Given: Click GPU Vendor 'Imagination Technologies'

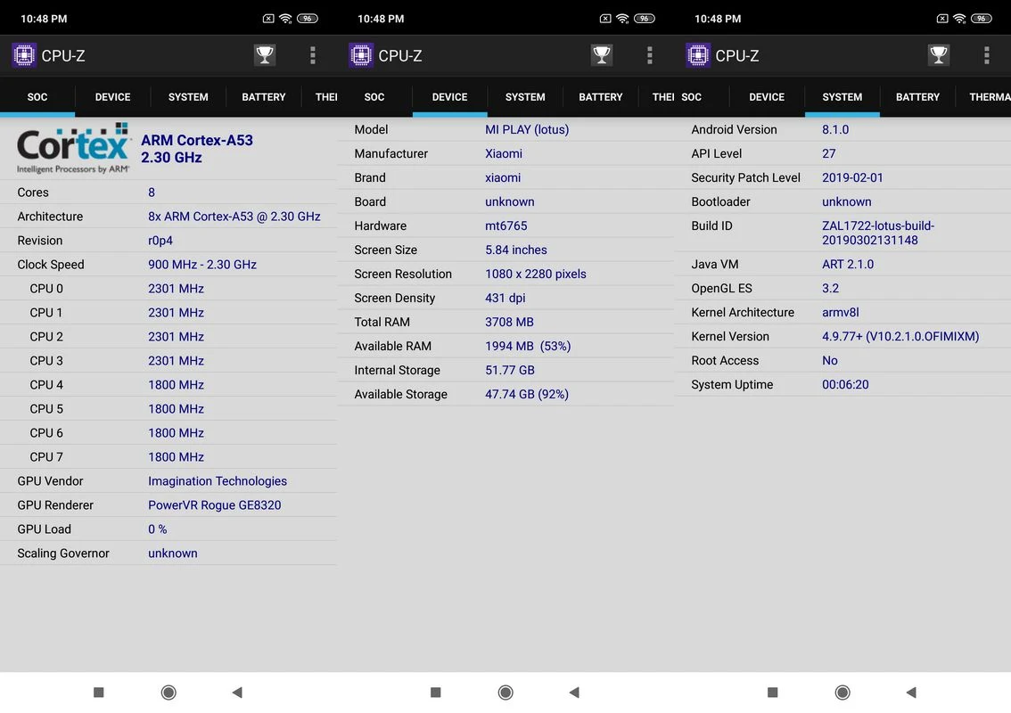Looking at the screenshot, I should pos(218,481).
